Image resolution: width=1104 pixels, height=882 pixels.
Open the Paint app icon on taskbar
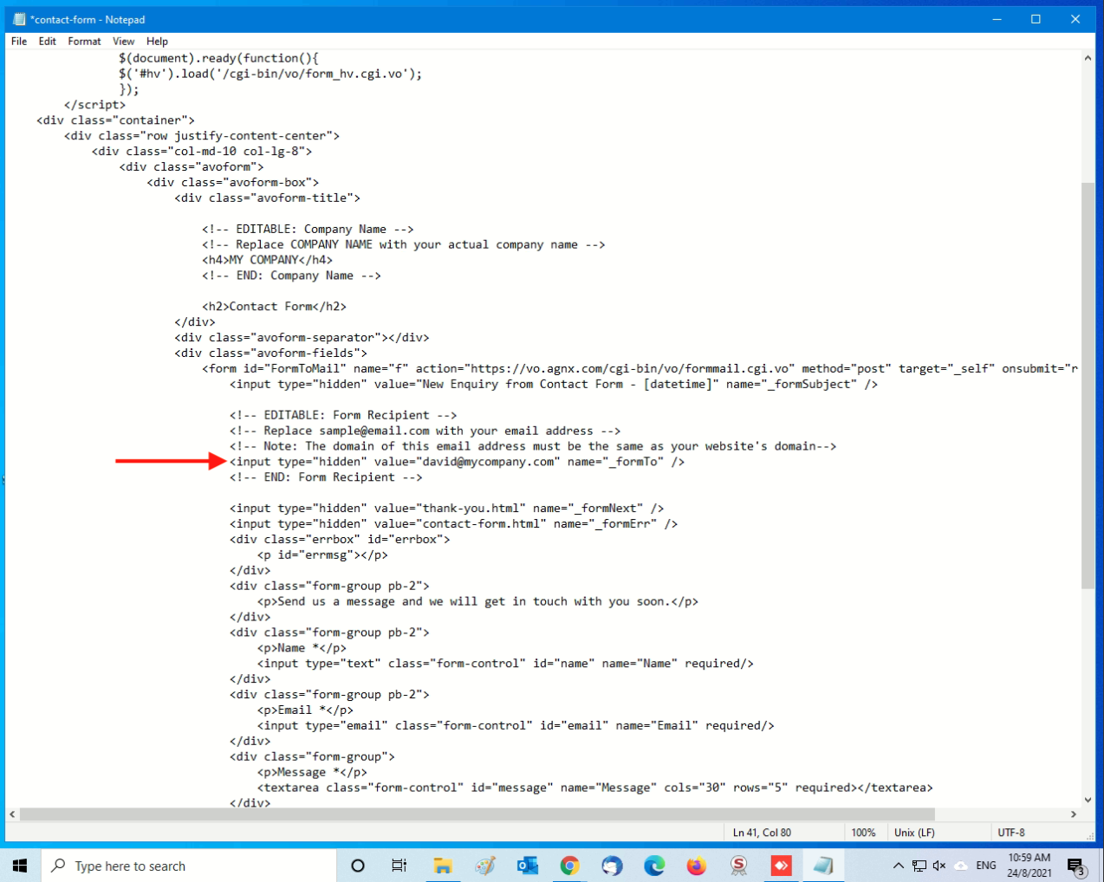tap(485, 866)
